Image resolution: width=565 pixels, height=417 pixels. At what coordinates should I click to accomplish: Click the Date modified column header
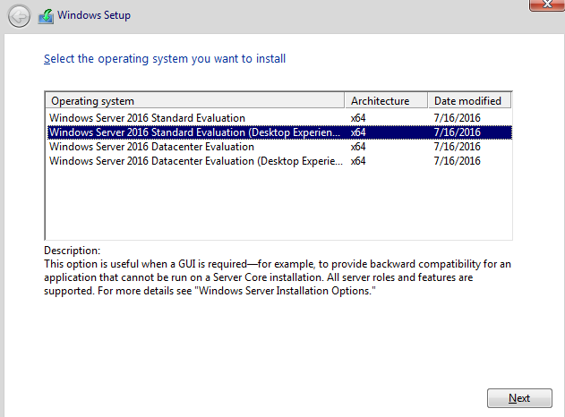(469, 101)
